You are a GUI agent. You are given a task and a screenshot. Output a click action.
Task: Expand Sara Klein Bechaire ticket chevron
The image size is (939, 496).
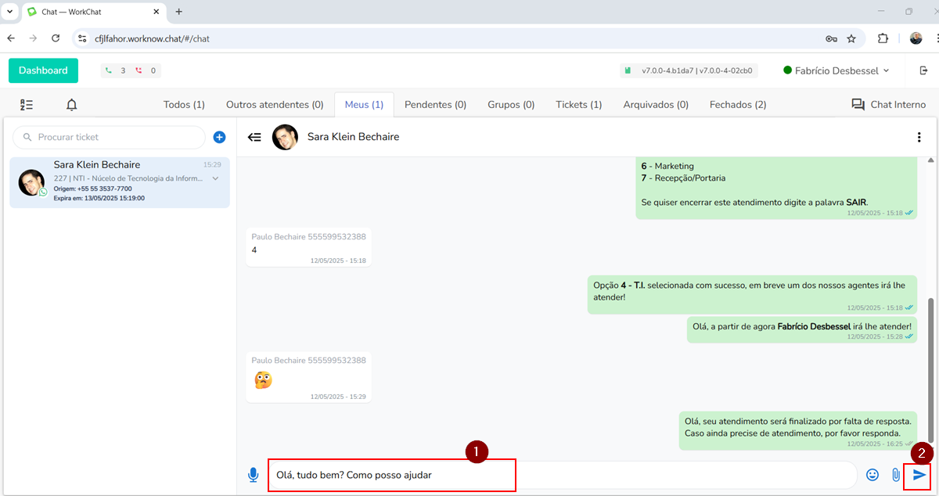(215, 178)
